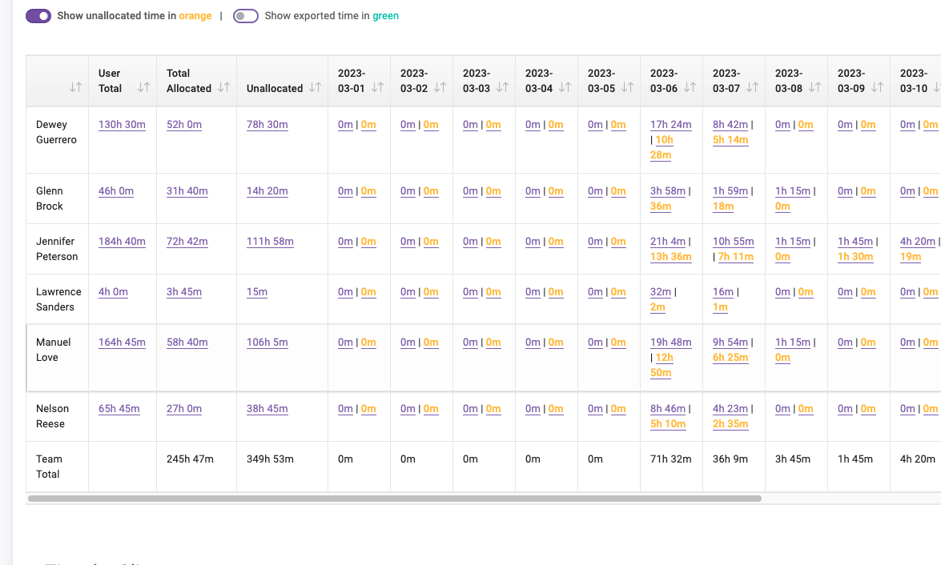This screenshot has width=941, height=565.
Task: Open Jennifer Peterson's orange 1h 30m entry
Action: 855,257
